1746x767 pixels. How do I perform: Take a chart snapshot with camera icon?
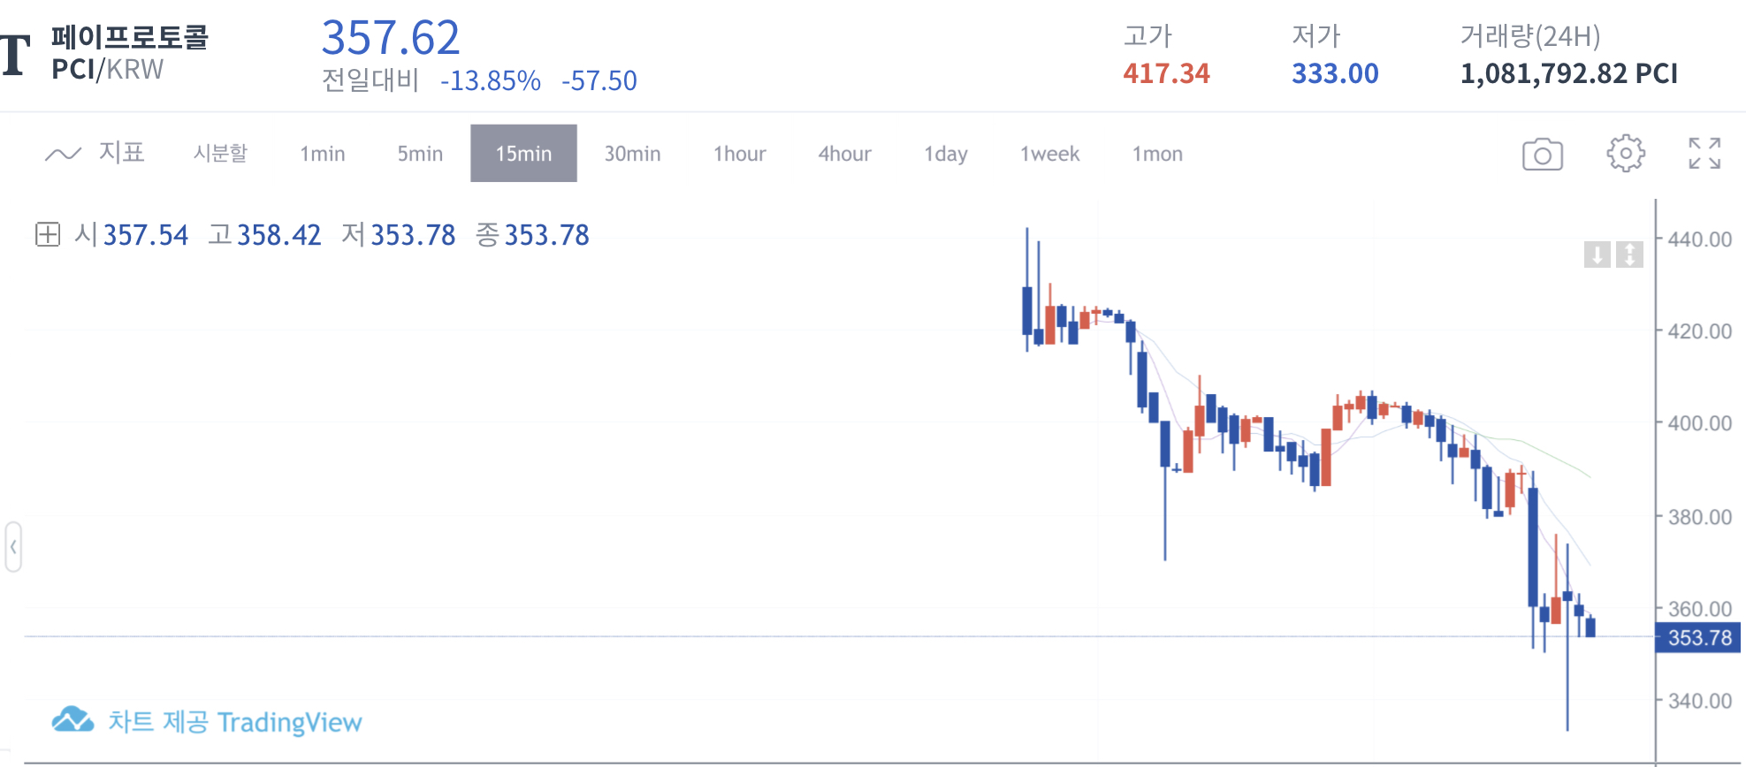1542,154
